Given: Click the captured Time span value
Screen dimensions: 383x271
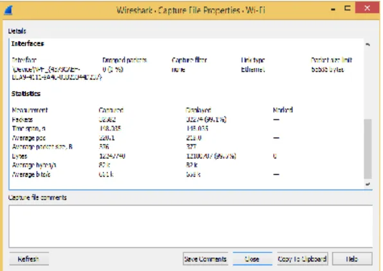Looking at the screenshot, I should click(110, 129).
